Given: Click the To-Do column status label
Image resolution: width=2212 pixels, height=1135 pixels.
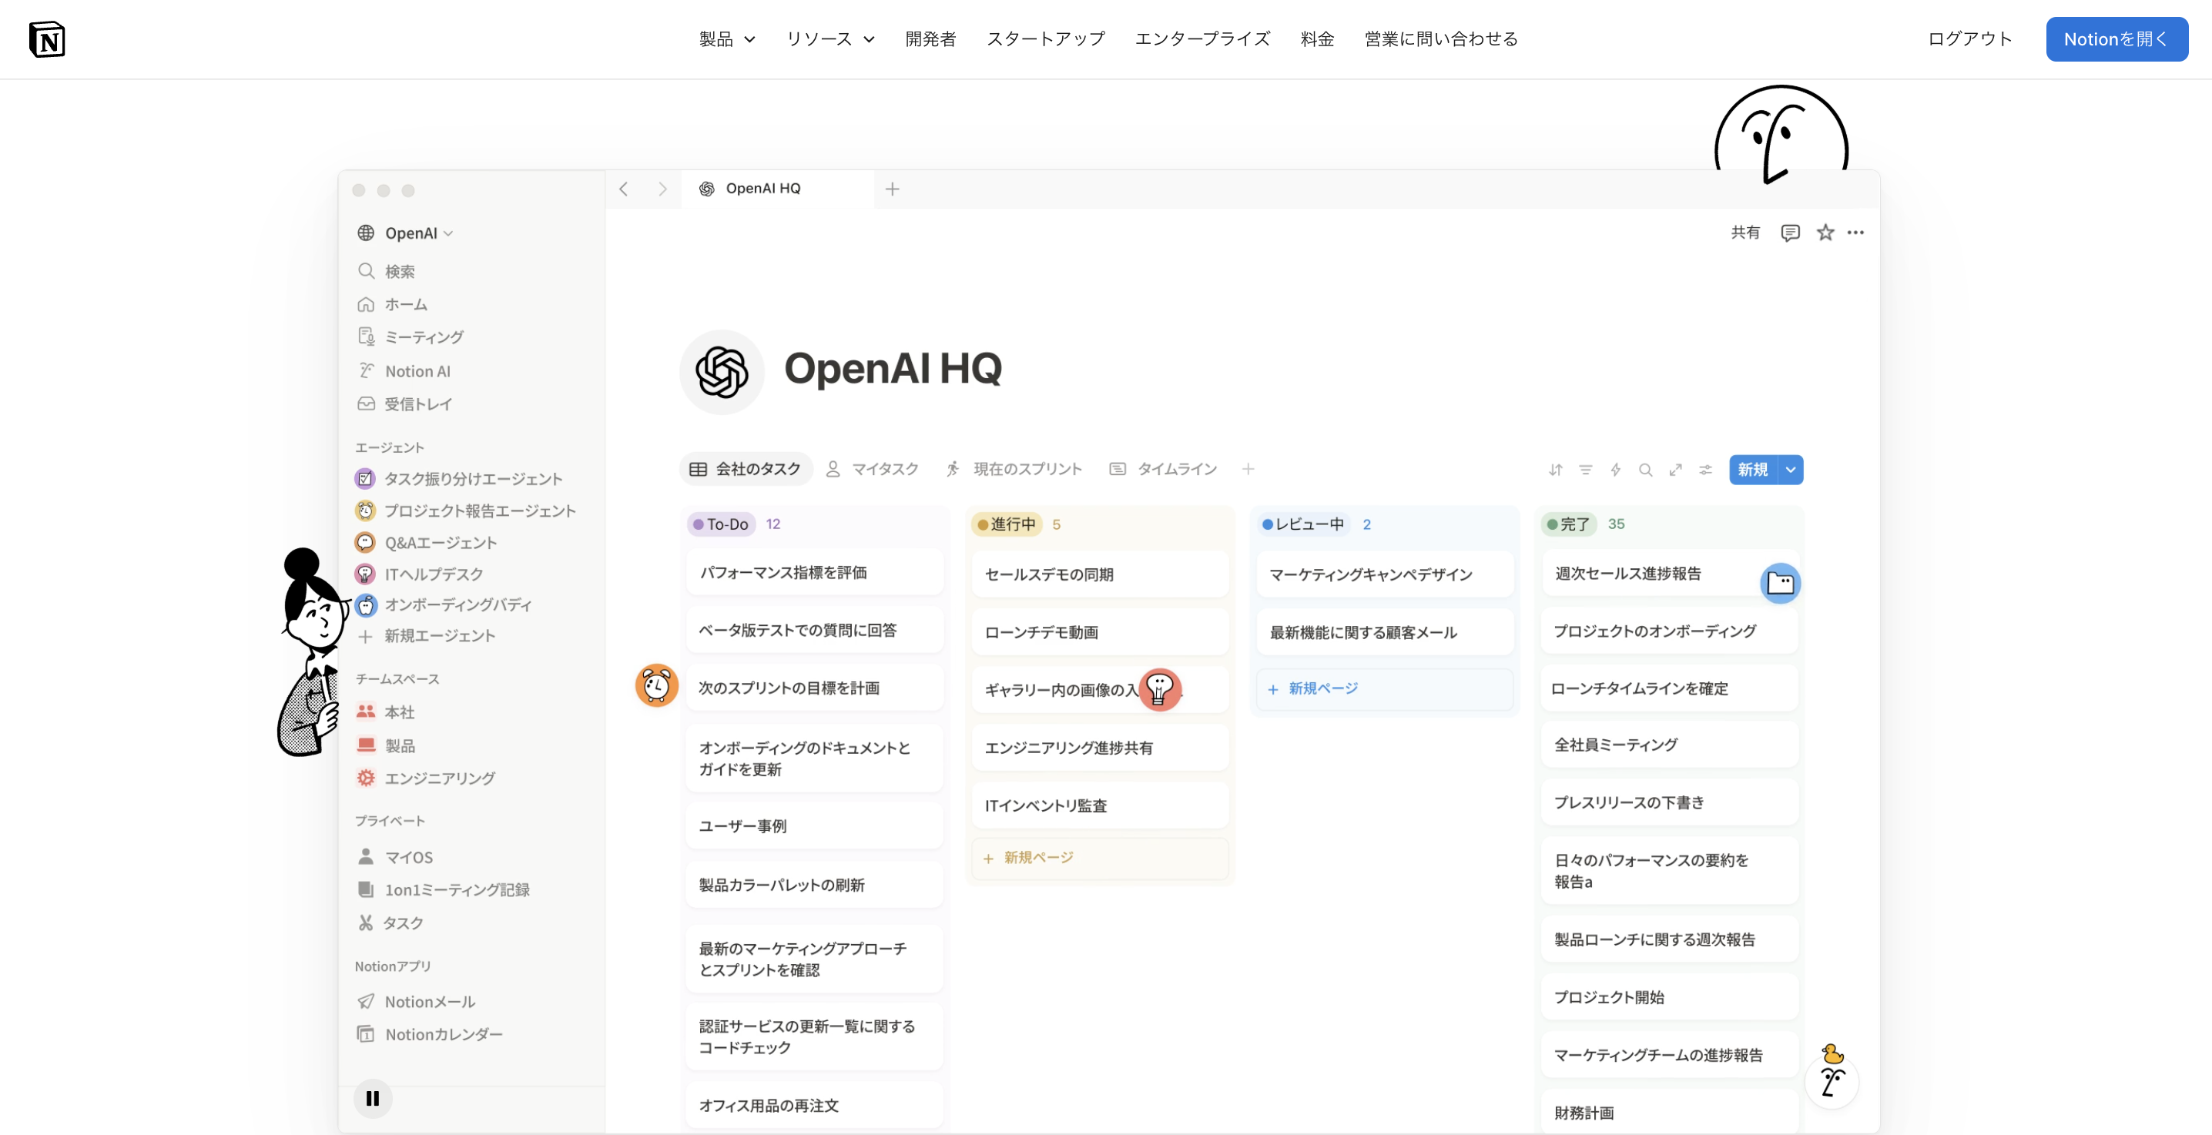Looking at the screenshot, I should click(722, 524).
